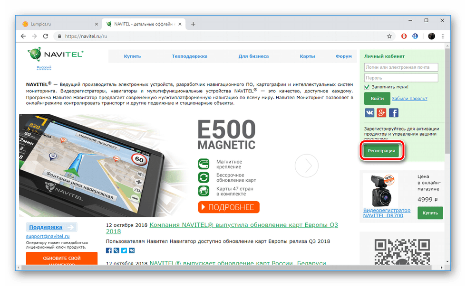Share the news via Twitter icon

124,250
